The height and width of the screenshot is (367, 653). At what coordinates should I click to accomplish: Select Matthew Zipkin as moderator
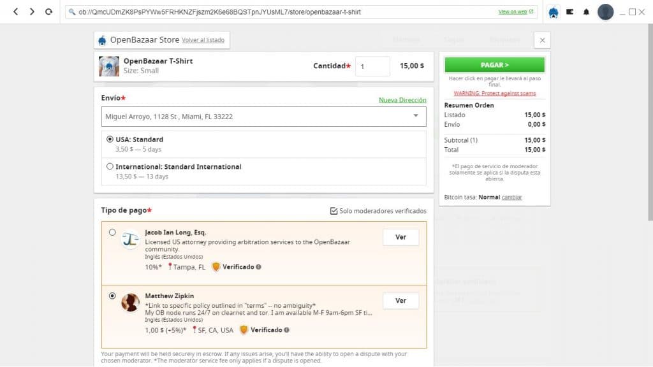click(x=112, y=296)
